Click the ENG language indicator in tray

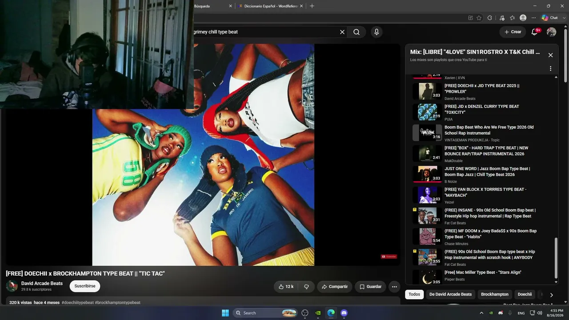tap(521, 313)
